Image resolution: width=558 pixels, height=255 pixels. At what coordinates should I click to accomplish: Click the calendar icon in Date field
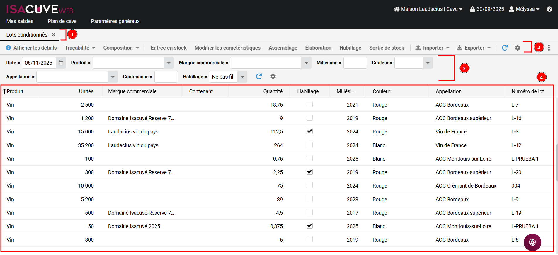tap(61, 63)
